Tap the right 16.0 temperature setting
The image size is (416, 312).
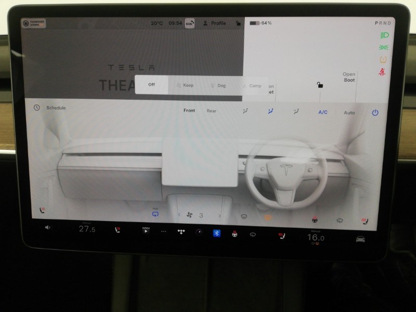(316, 237)
